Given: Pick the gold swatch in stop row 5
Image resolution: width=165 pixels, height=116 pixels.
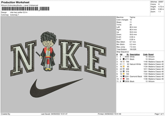Looking at the screenshot, I should (x=124, y=66).
